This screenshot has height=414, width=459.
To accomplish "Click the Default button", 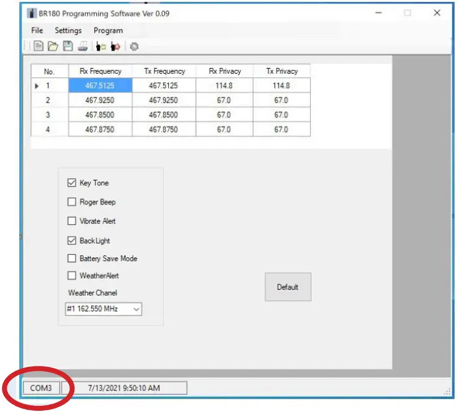I will pos(288,287).
